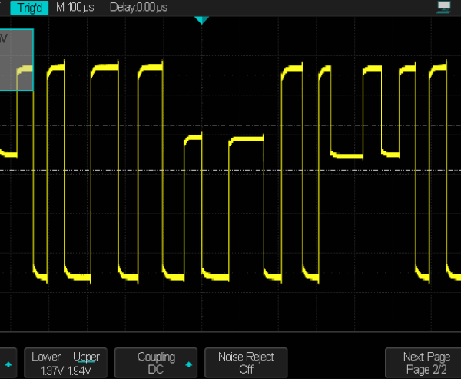Expand the Coupling DC dropdown arrow

pos(188,364)
